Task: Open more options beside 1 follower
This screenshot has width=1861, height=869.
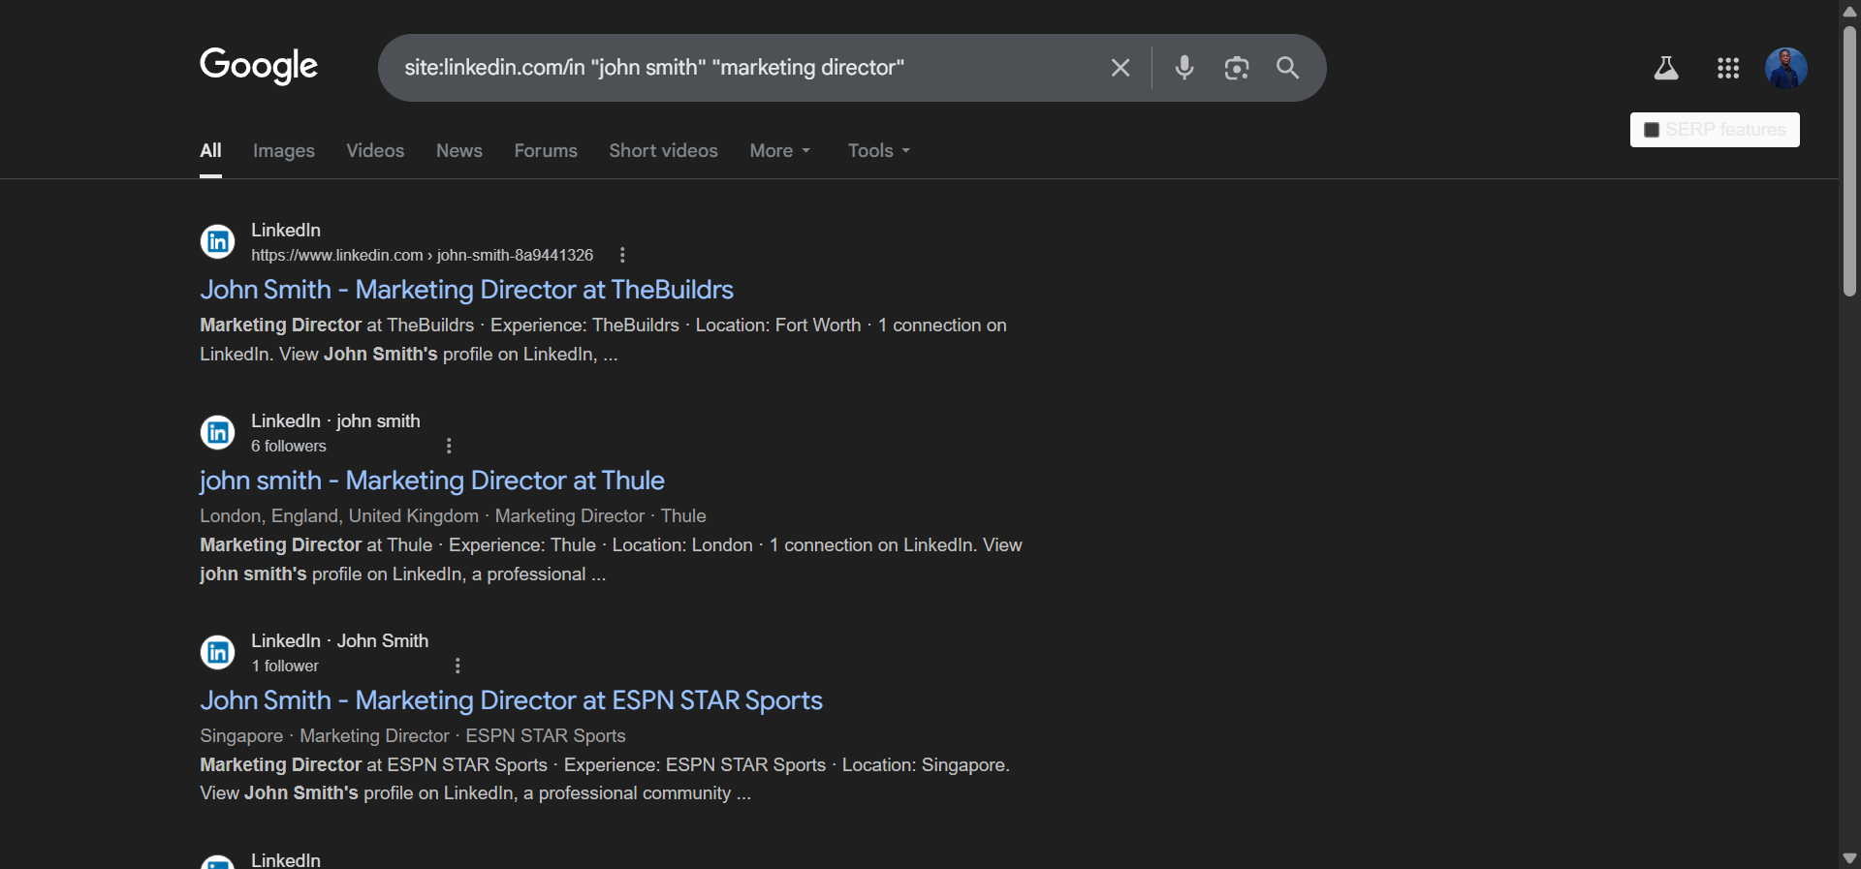Action: 457,666
